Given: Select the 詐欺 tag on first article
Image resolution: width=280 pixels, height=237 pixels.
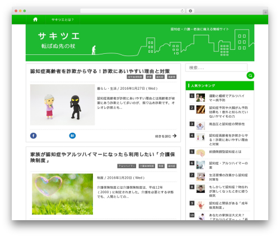Looking at the screenshot, I should click(x=149, y=77).
